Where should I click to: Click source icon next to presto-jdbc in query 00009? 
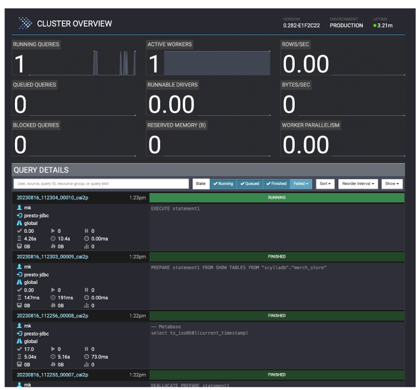[19, 275]
